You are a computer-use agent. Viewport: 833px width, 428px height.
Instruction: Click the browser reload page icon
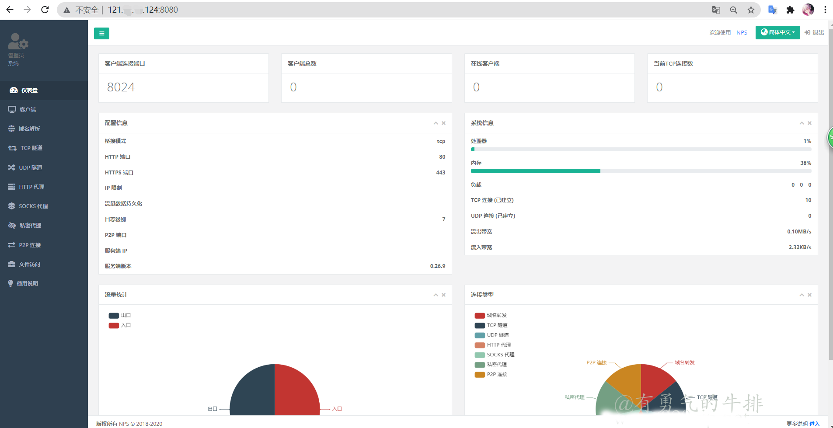tap(45, 10)
